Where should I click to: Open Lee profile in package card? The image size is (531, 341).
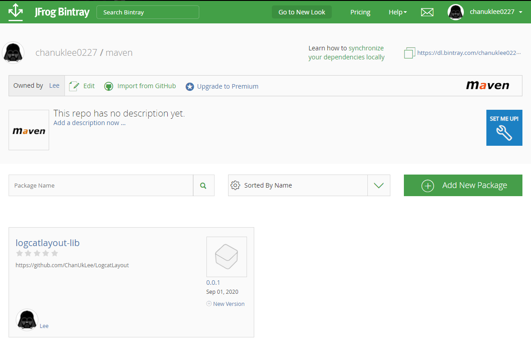44,326
